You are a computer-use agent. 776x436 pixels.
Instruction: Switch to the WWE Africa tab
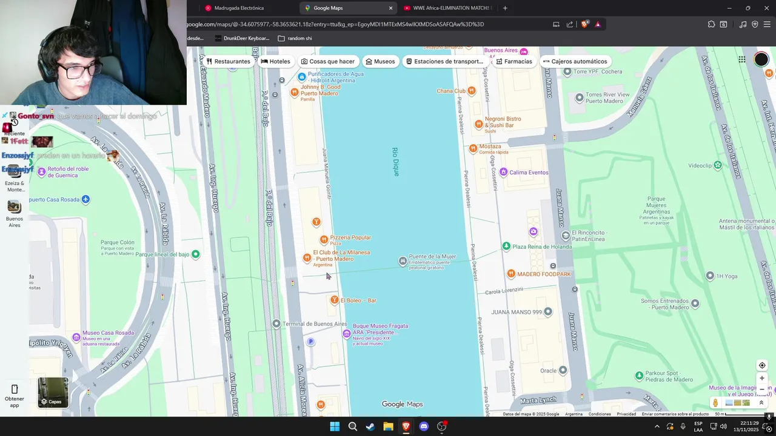tap(449, 8)
